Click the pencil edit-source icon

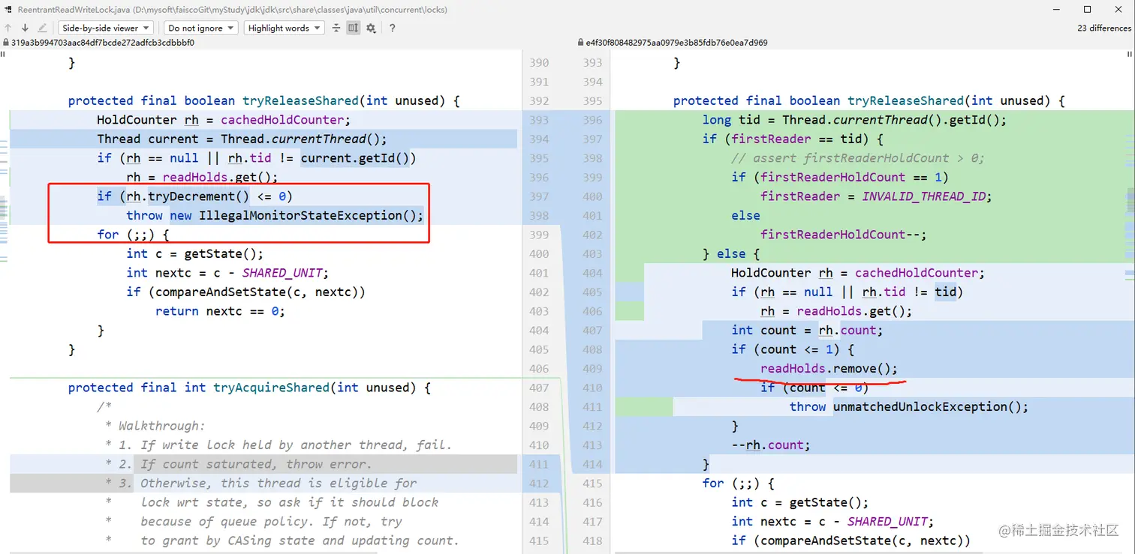coord(42,28)
